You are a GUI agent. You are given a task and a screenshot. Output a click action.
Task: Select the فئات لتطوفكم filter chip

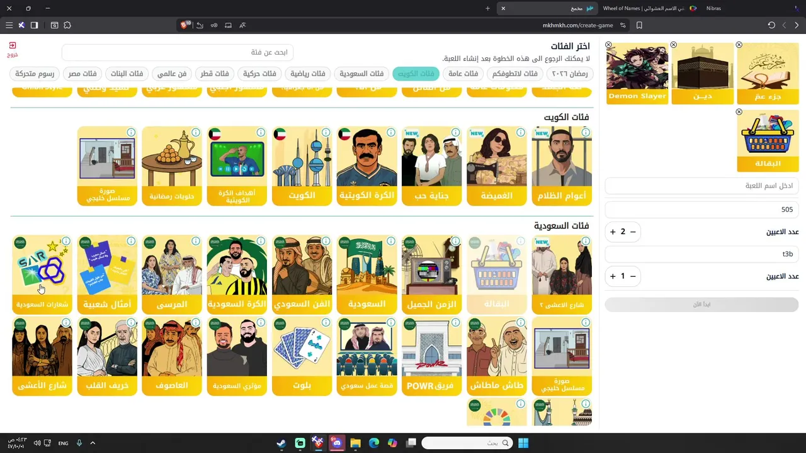pyautogui.click(x=514, y=74)
